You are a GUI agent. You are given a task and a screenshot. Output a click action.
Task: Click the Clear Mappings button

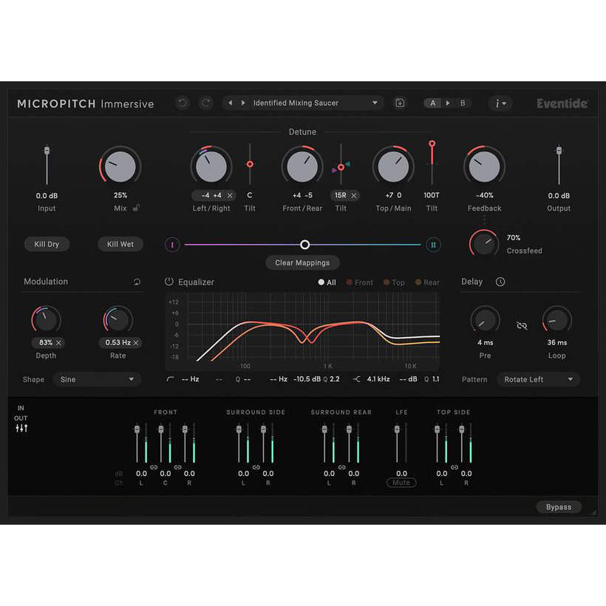(x=302, y=263)
